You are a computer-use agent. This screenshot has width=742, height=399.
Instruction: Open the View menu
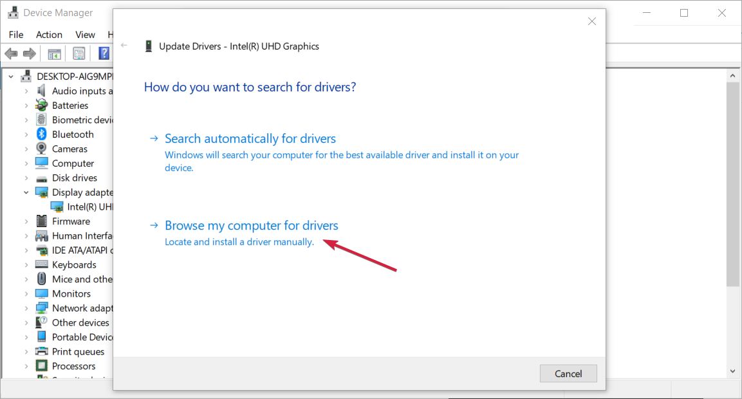tap(85, 35)
